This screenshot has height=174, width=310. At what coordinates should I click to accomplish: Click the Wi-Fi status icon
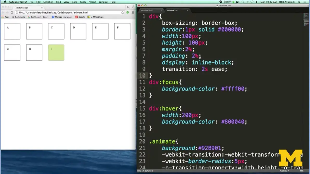(252, 2)
